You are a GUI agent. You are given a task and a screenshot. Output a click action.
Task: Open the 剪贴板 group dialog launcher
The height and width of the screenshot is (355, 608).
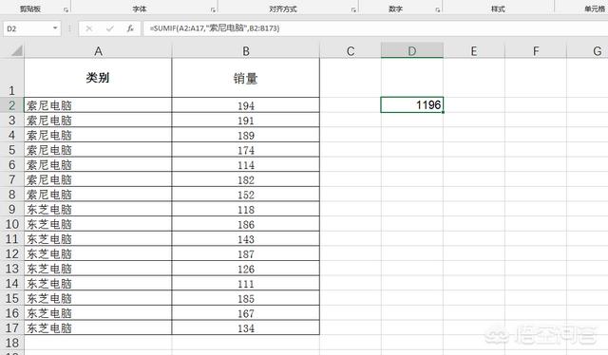[66, 10]
